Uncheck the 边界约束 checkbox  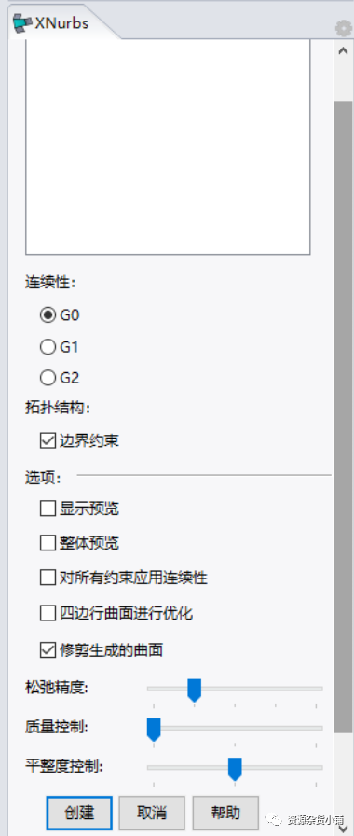tap(48, 441)
